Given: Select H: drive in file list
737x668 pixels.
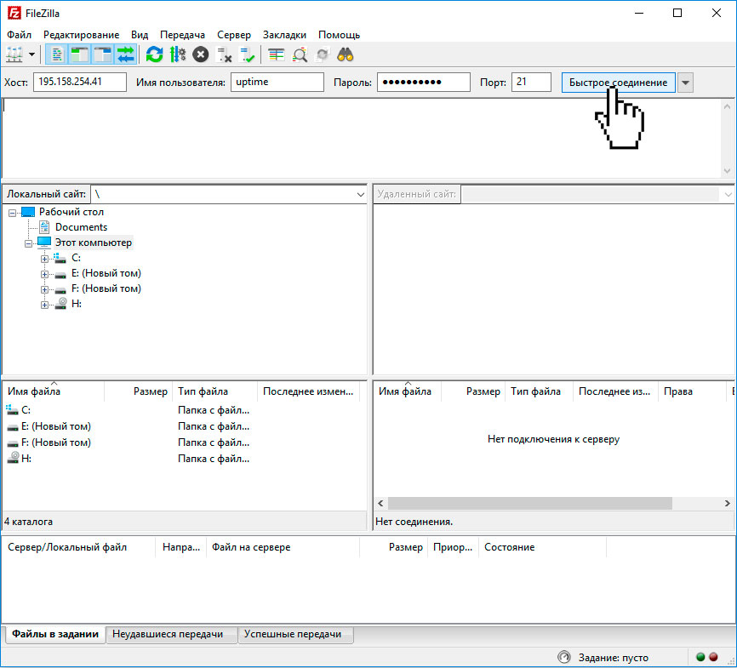Looking at the screenshot, I should pos(26,459).
